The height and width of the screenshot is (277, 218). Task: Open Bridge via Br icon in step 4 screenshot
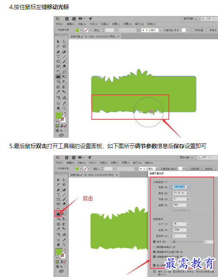point(67,19)
